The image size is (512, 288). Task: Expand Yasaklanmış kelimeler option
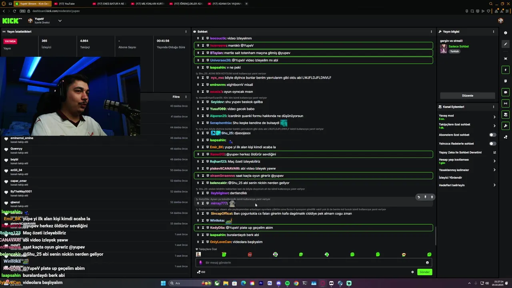494,170
